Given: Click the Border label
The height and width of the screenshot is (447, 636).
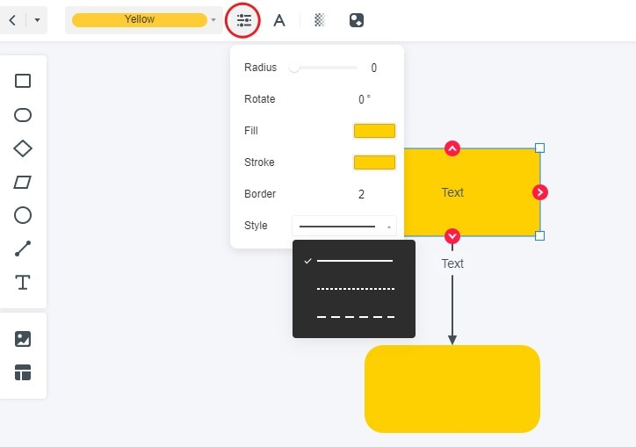Looking at the screenshot, I should point(260,194).
